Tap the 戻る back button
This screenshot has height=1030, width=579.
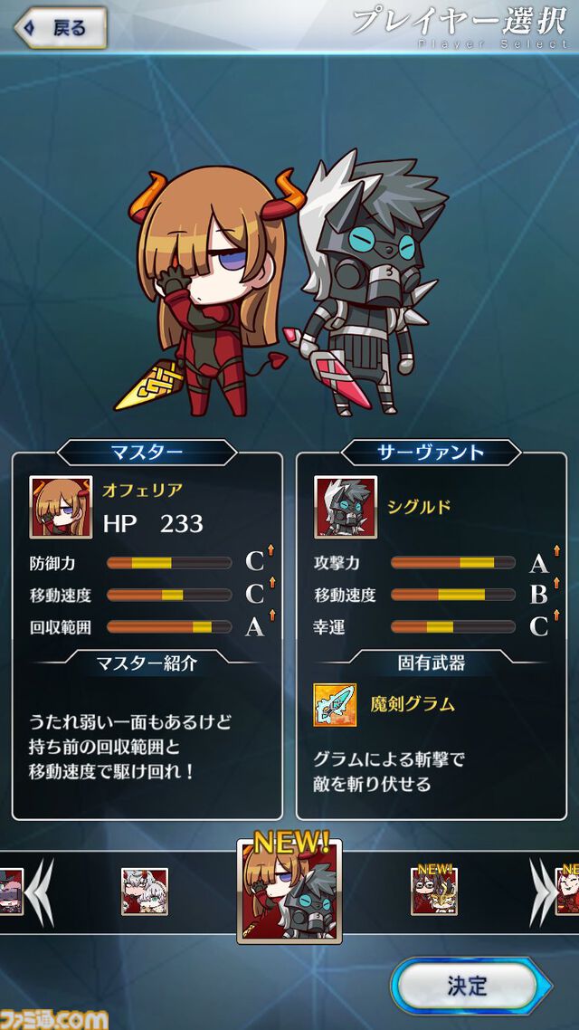coord(61,28)
